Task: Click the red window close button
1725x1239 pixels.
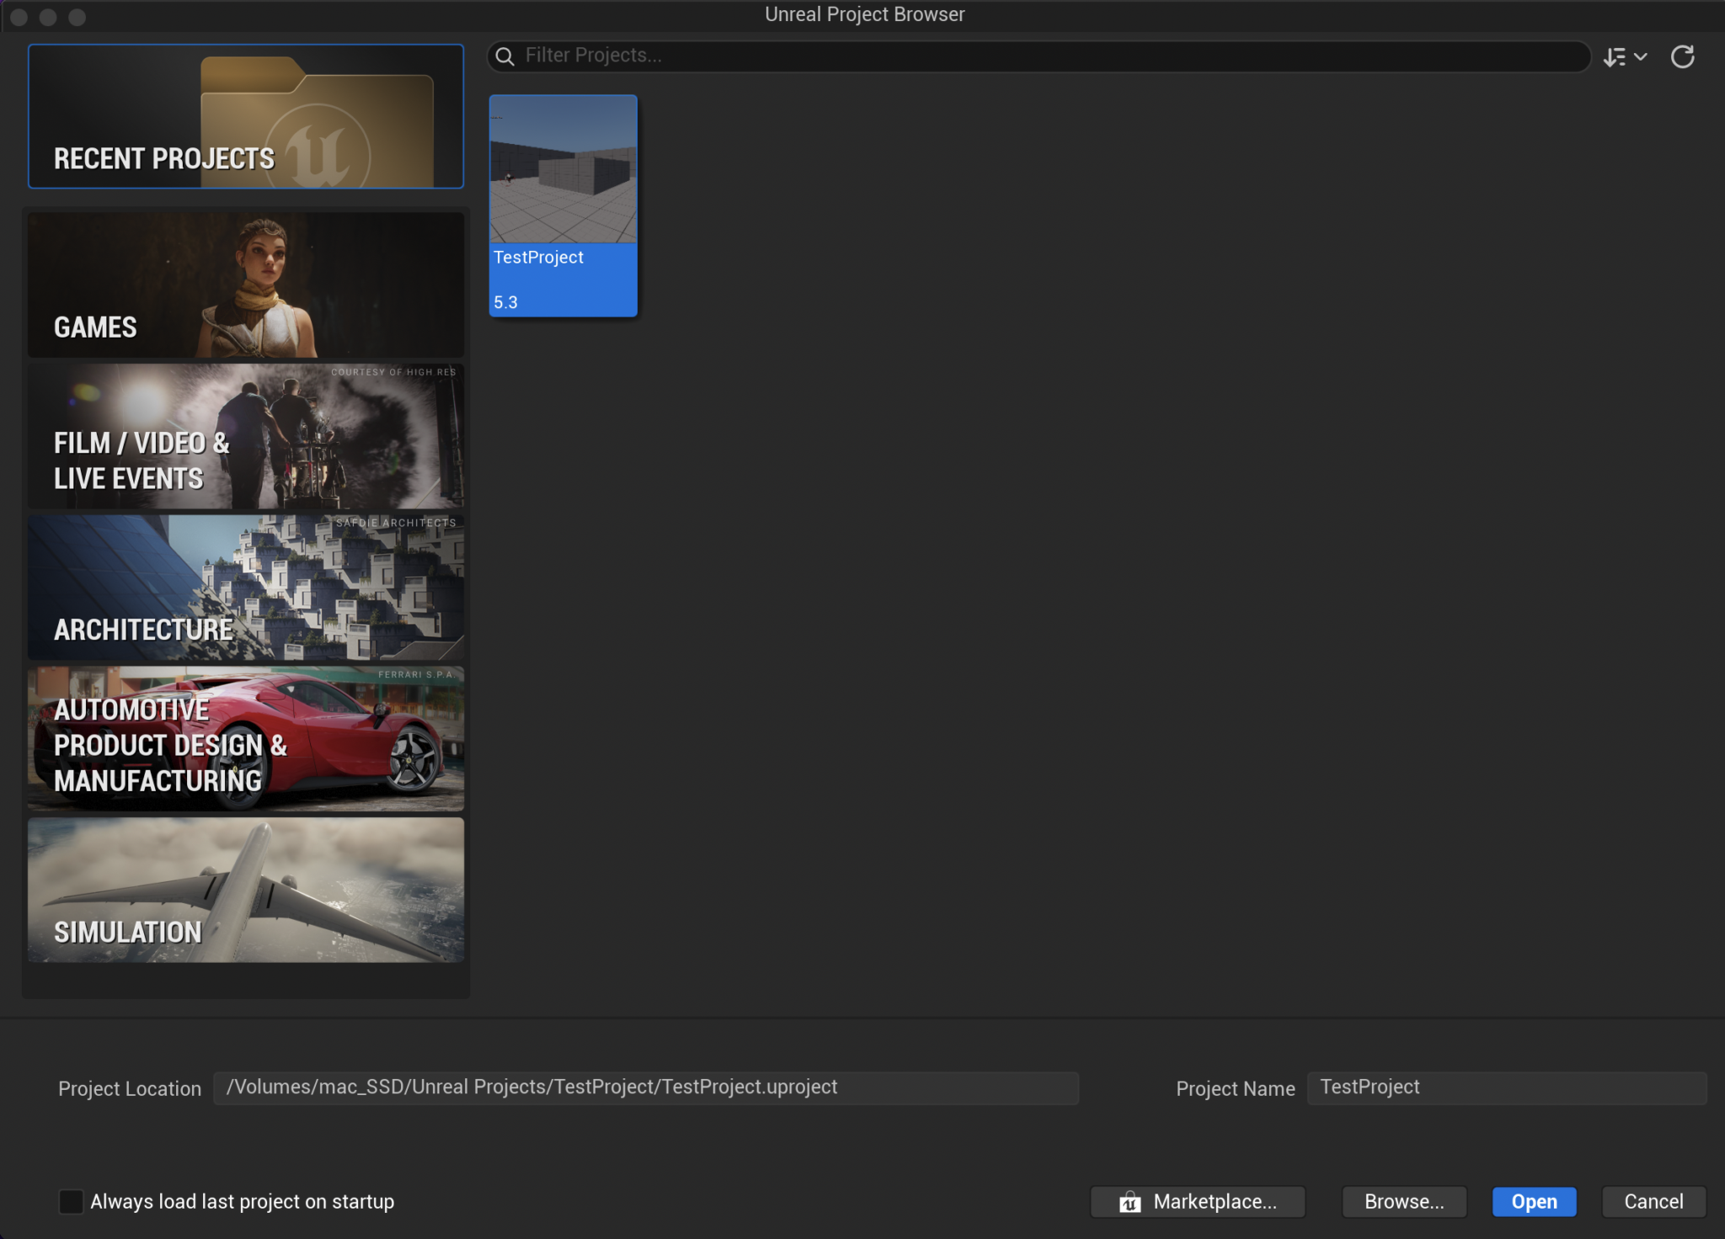Action: (19, 17)
